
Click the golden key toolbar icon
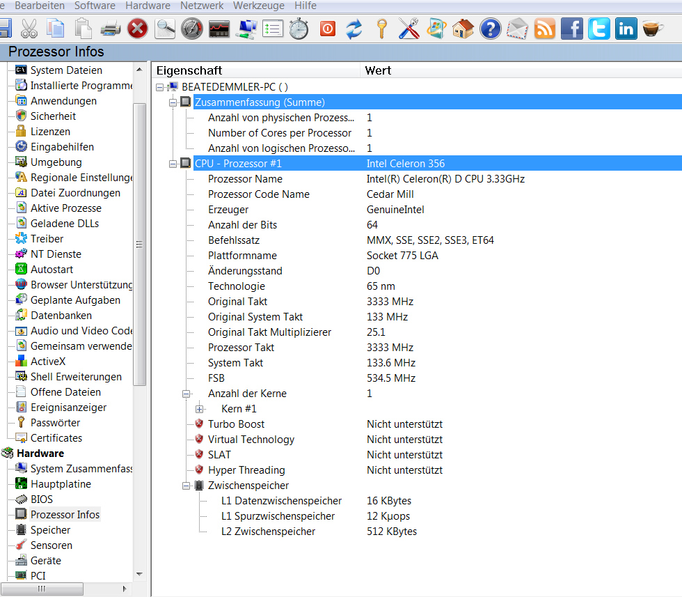tap(381, 29)
